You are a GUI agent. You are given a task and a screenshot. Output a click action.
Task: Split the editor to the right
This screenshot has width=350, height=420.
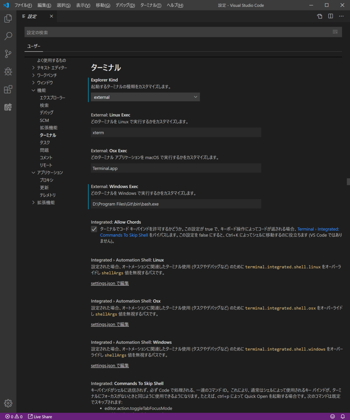[x=330, y=16]
